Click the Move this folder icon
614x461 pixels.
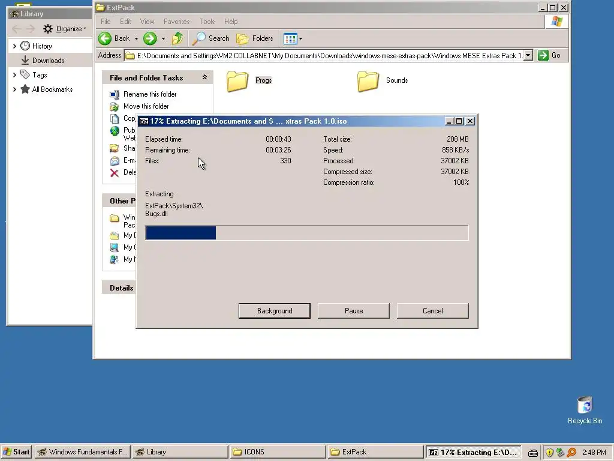[115, 107]
